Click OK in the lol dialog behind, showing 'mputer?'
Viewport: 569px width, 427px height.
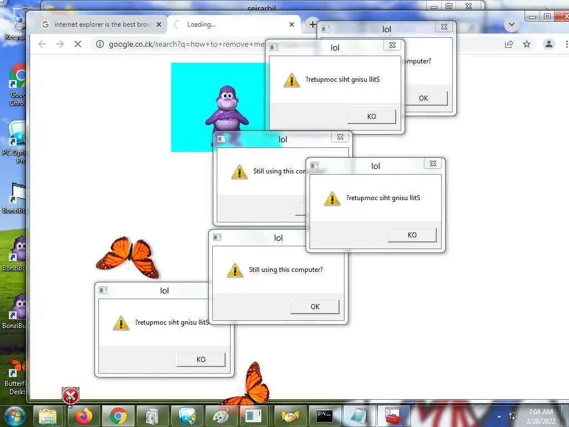(x=426, y=98)
